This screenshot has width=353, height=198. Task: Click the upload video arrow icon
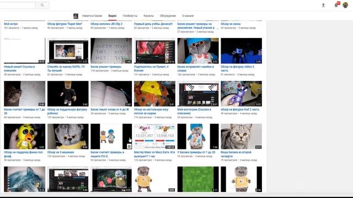tap(323, 5)
